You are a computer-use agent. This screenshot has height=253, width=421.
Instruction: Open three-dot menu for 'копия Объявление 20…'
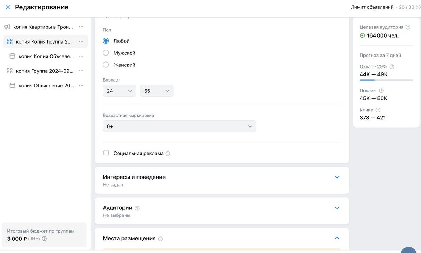tap(81, 85)
